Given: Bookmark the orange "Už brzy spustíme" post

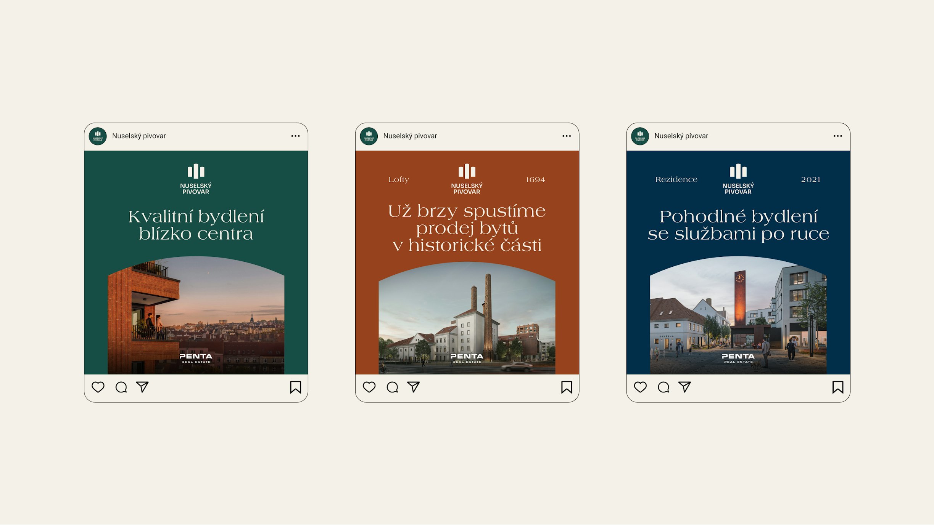Looking at the screenshot, I should pyautogui.click(x=567, y=387).
